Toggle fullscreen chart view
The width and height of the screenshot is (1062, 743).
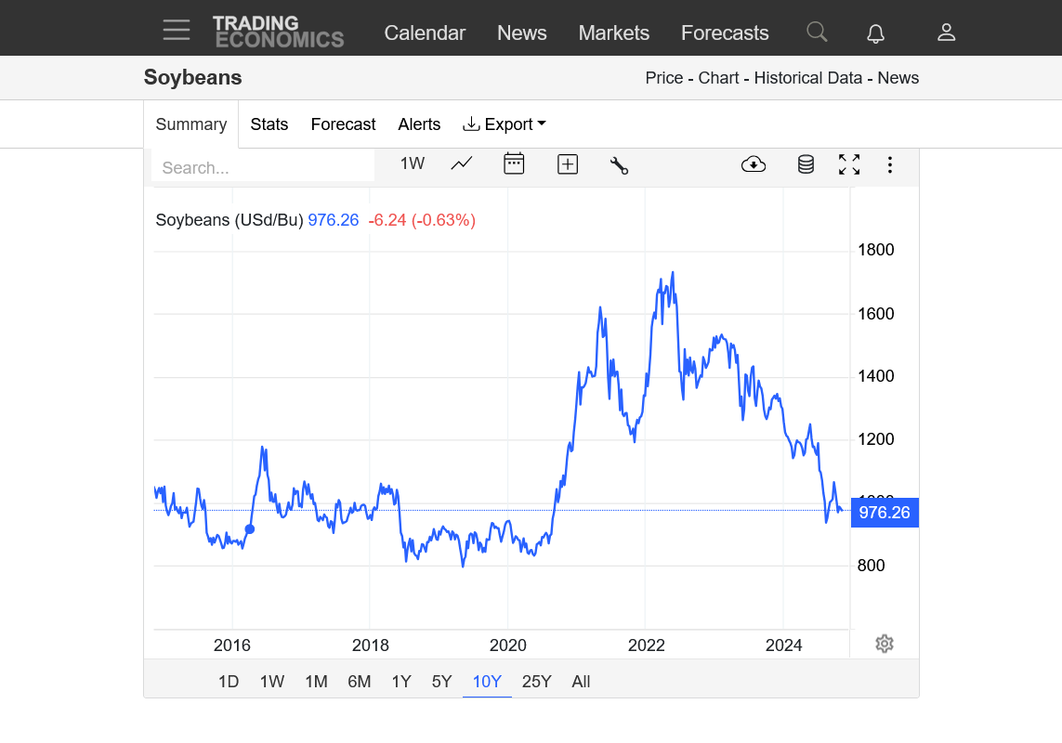click(x=849, y=164)
